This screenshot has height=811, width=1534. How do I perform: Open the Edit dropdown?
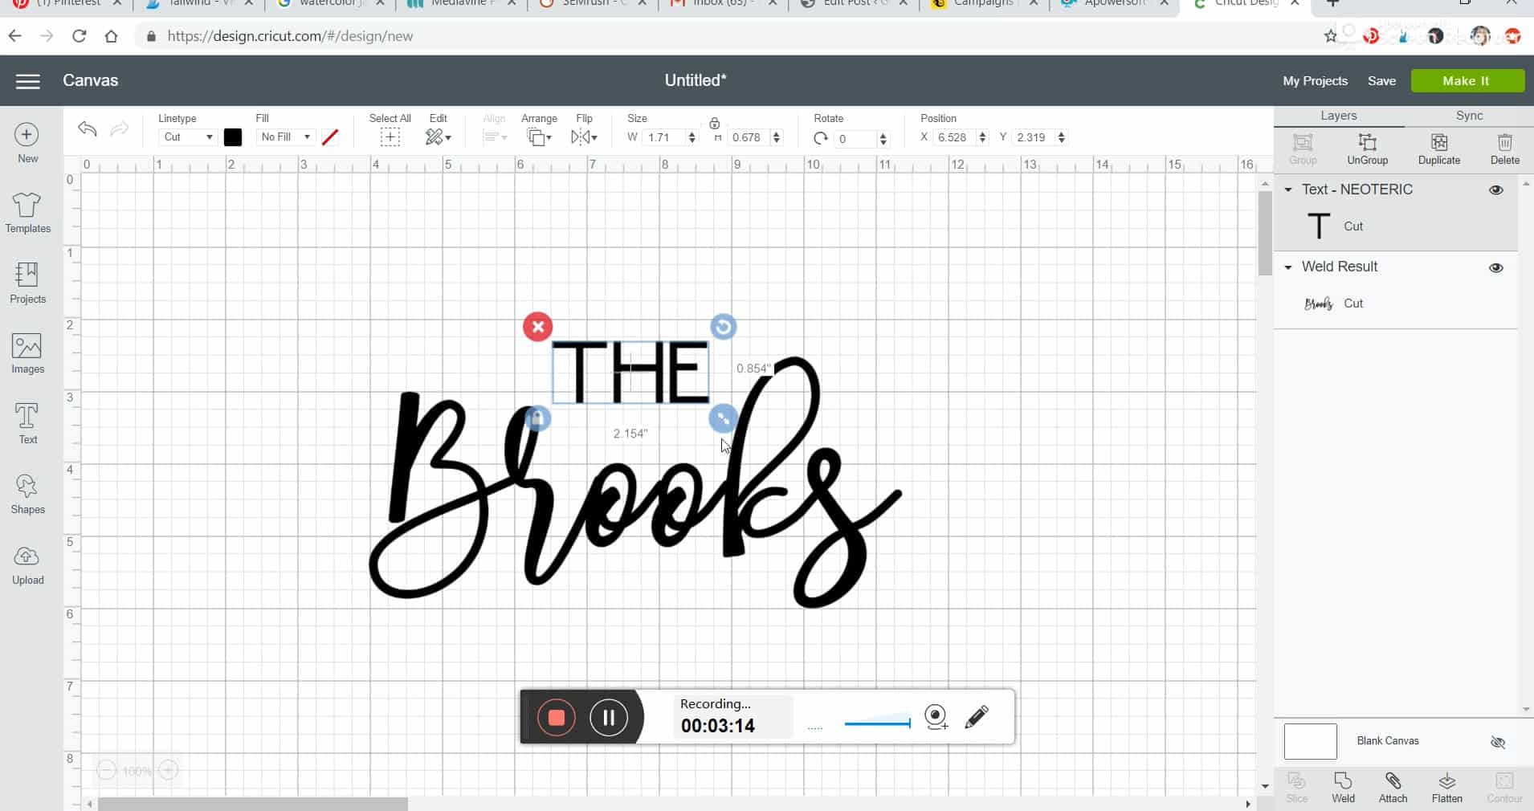click(x=438, y=137)
